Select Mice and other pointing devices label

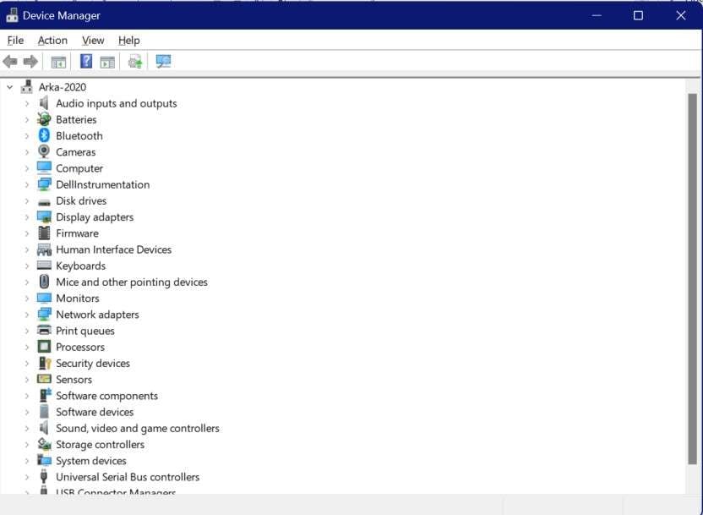(x=132, y=282)
